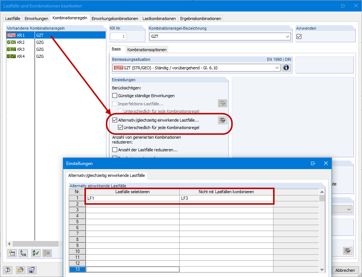Toggle the Anwenden checkbox
Image resolution: width=362 pixels, height=277 pixels.
pos(299,36)
